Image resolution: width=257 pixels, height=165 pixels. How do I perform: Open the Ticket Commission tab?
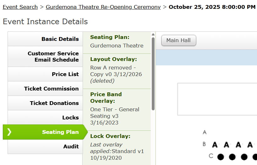pyautogui.click(x=45, y=89)
